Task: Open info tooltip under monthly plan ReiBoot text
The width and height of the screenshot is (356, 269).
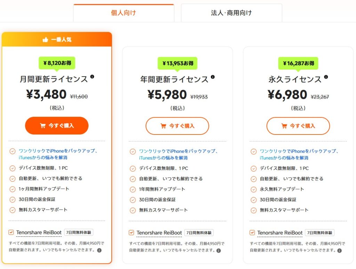Action: point(99,250)
